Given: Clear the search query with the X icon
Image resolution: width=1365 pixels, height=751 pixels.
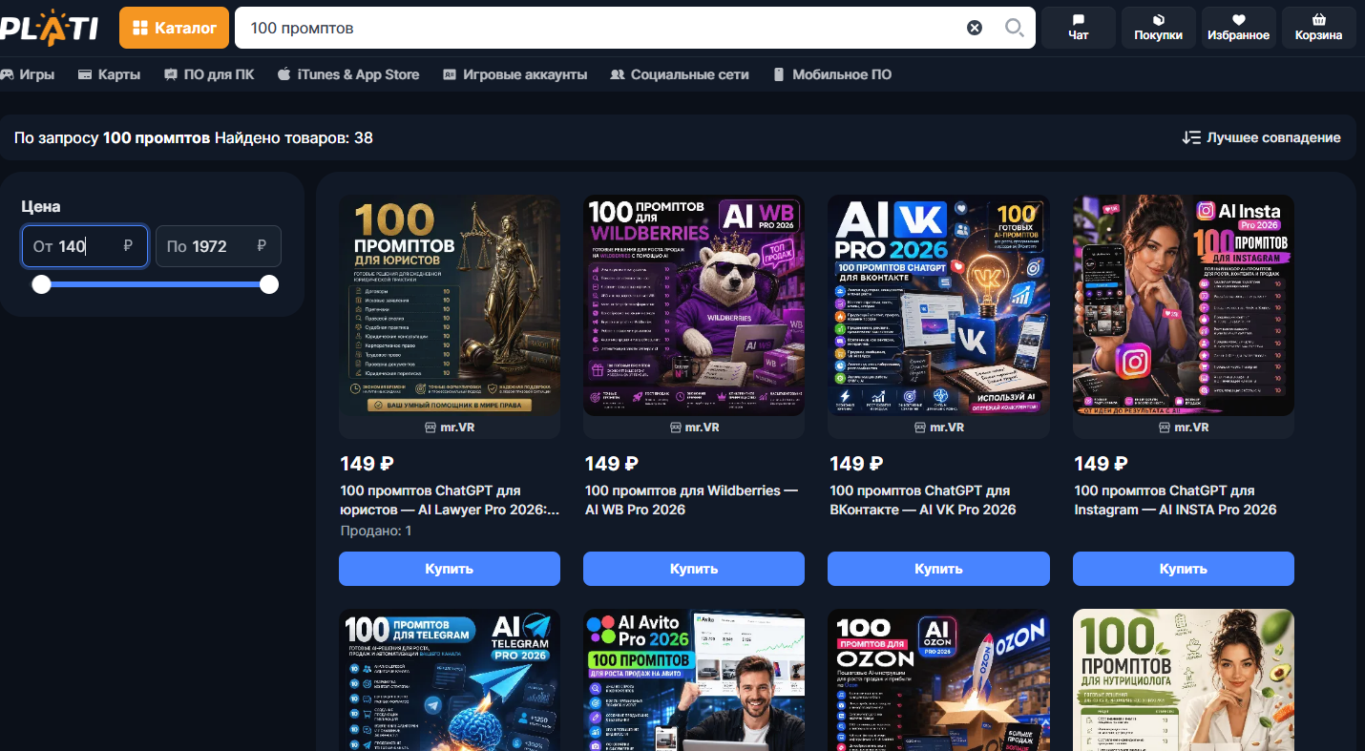Looking at the screenshot, I should pos(975,28).
